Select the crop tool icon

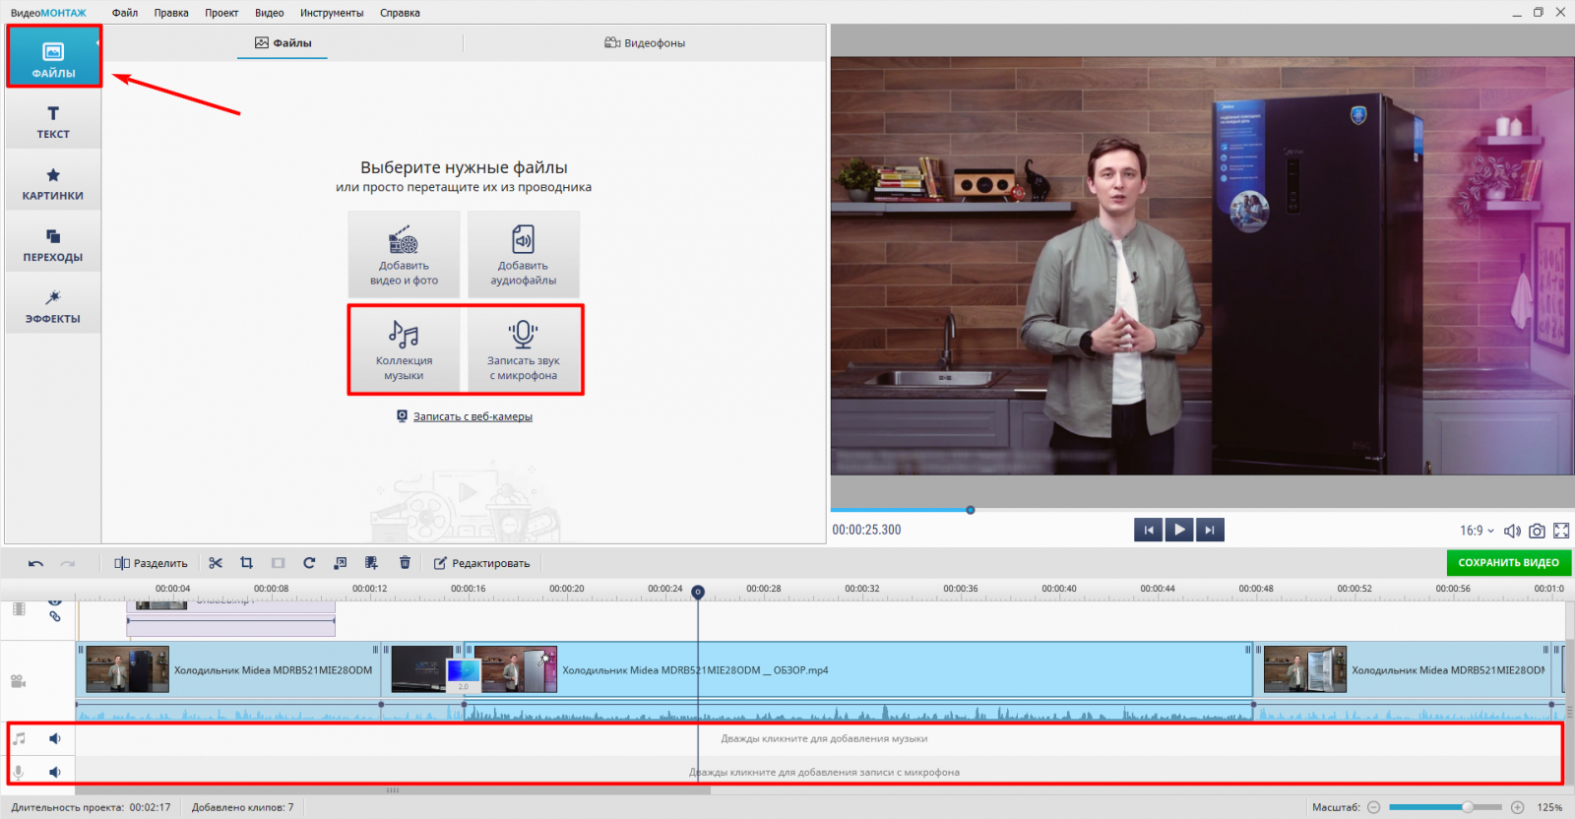[246, 563]
